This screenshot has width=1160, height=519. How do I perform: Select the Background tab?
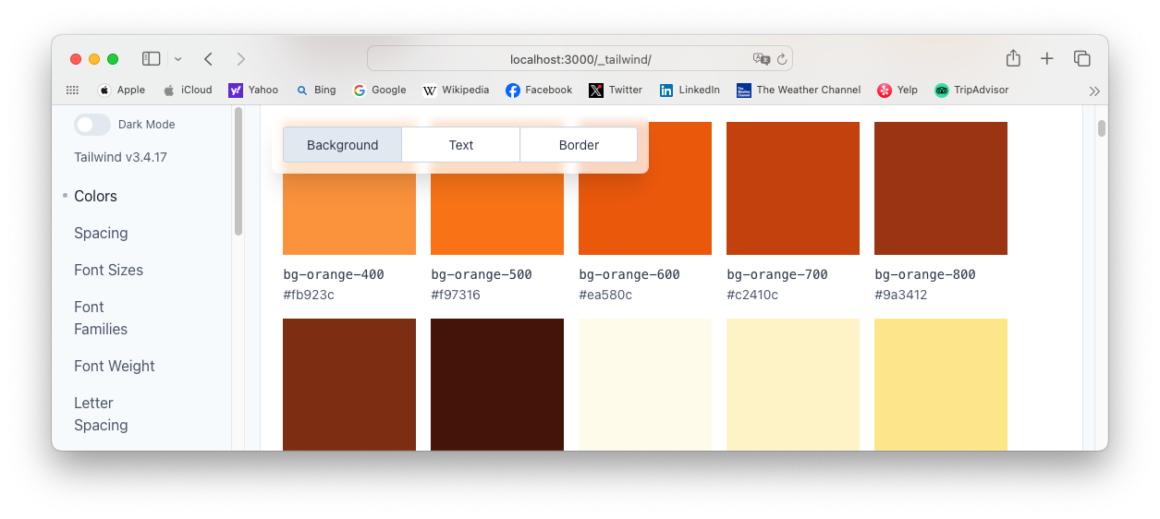pos(342,145)
